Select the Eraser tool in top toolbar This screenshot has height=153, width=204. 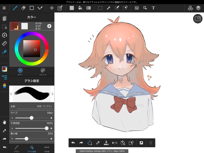23,8
